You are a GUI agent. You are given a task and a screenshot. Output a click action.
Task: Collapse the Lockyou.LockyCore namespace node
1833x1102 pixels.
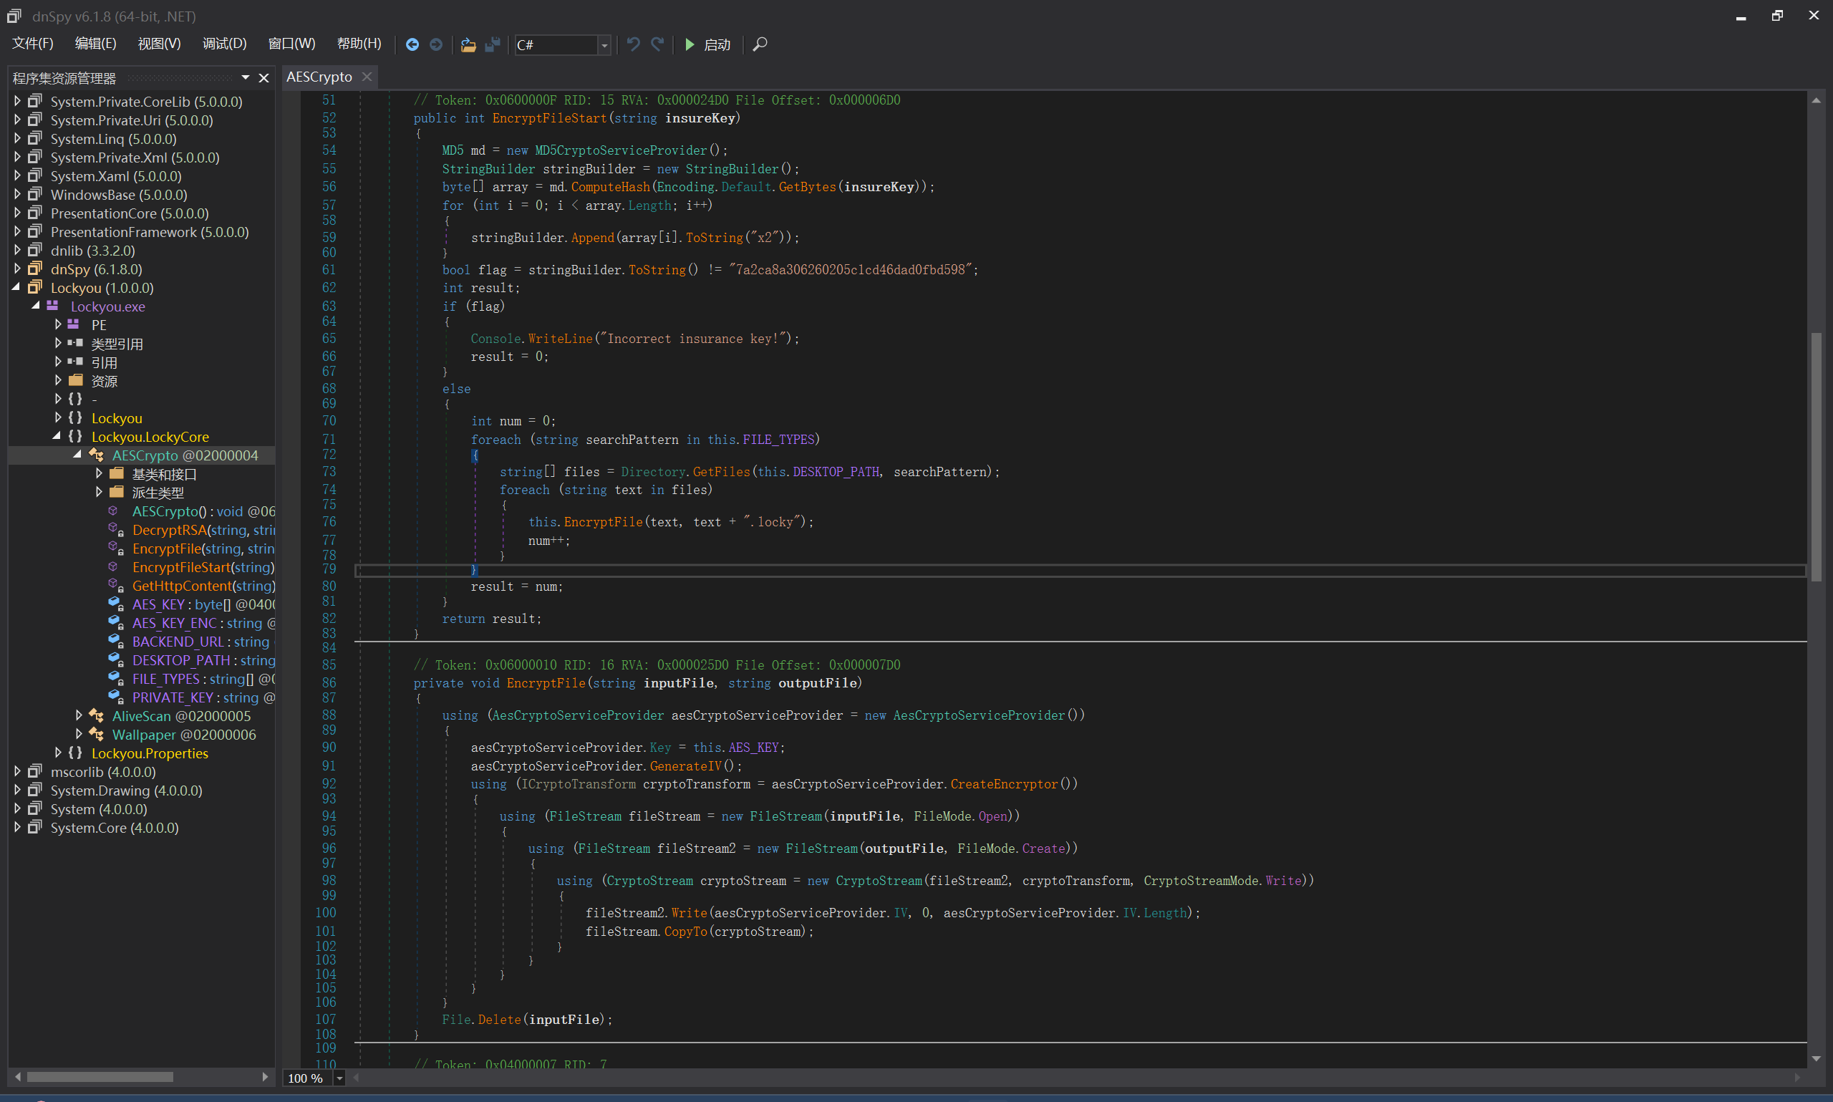[57, 437]
